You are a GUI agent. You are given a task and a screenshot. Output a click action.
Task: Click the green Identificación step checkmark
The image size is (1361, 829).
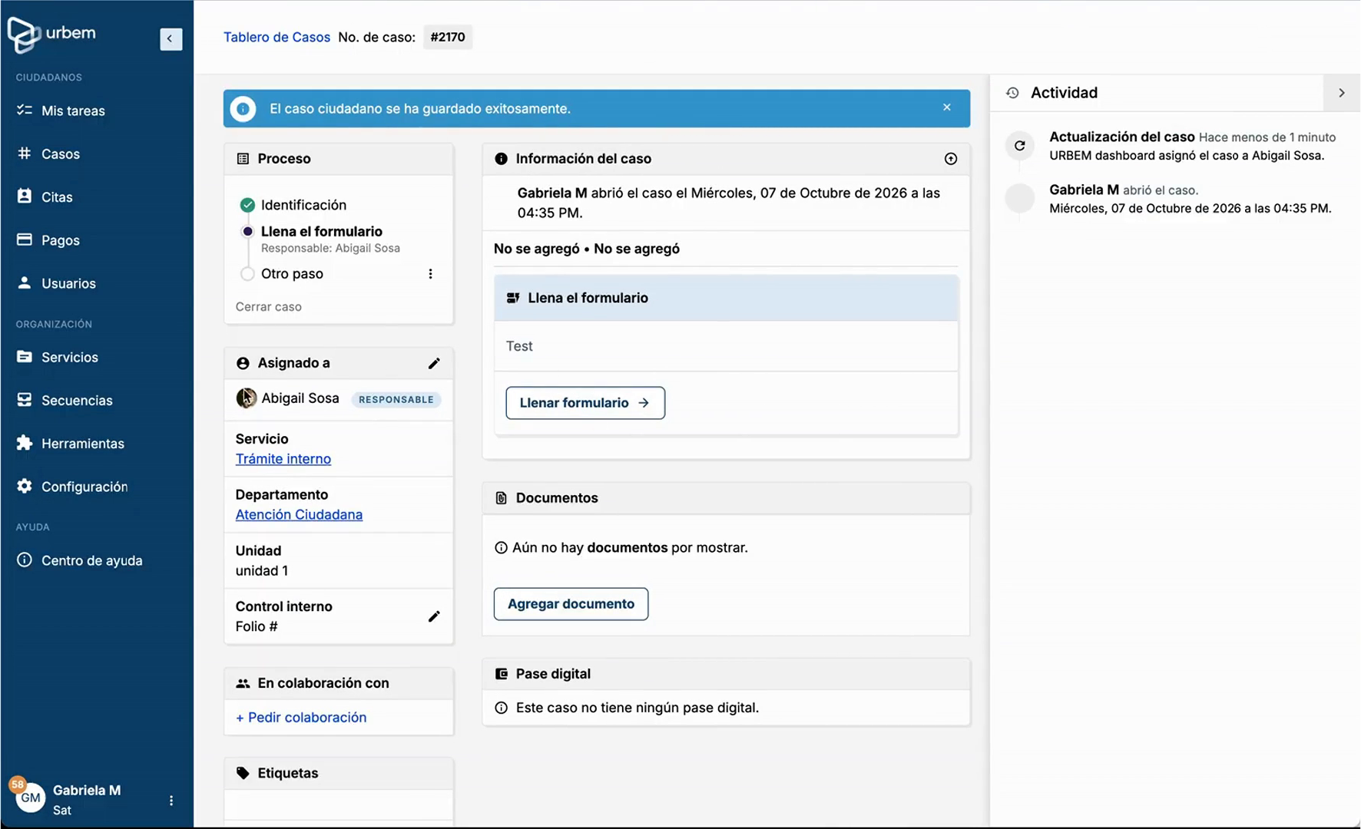coord(247,205)
